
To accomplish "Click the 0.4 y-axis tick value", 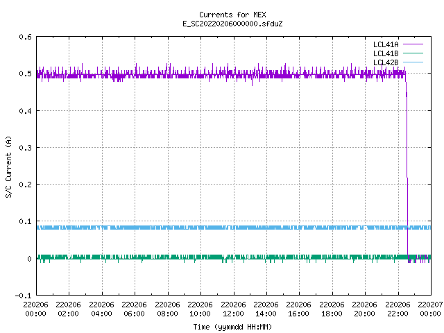I will (25, 111).
